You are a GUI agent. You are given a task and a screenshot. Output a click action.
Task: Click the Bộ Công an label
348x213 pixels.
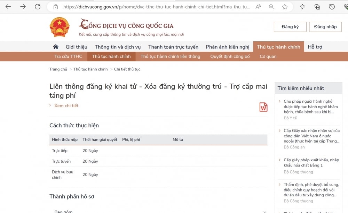click(x=294, y=147)
